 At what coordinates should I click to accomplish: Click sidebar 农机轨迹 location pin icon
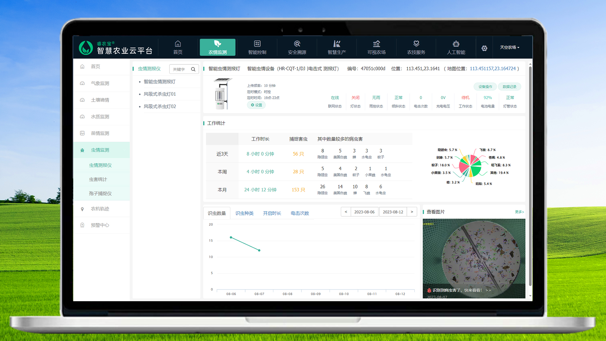[x=82, y=209]
